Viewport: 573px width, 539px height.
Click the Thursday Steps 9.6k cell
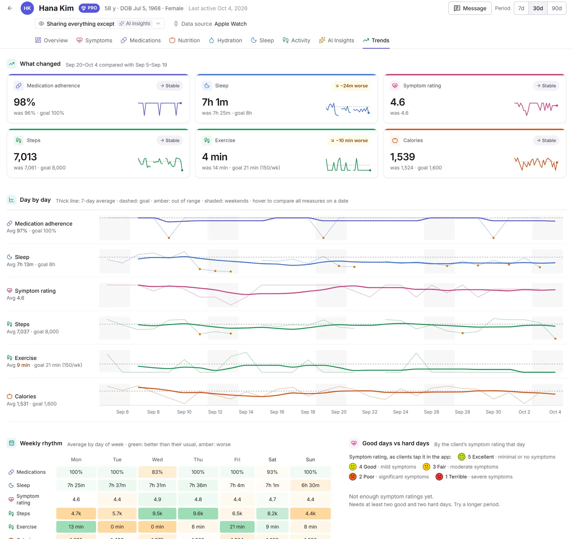tap(198, 513)
